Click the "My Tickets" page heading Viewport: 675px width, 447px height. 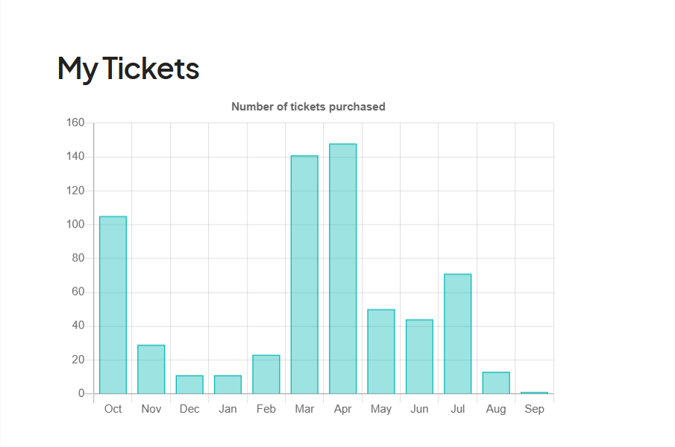128,69
